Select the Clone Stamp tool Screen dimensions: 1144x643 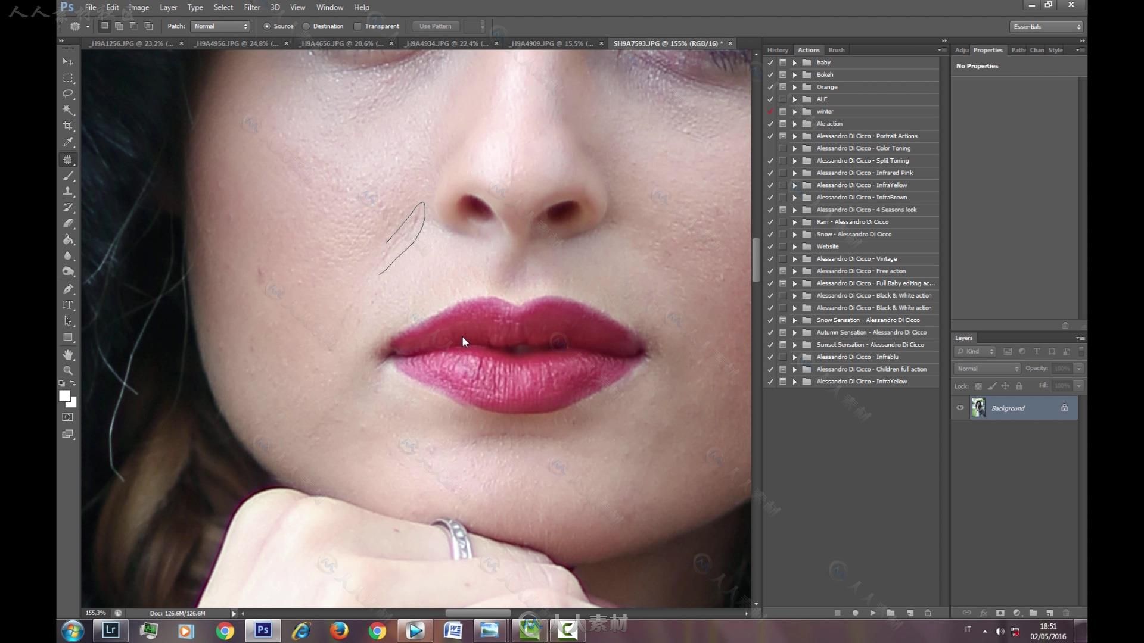pyautogui.click(x=68, y=192)
